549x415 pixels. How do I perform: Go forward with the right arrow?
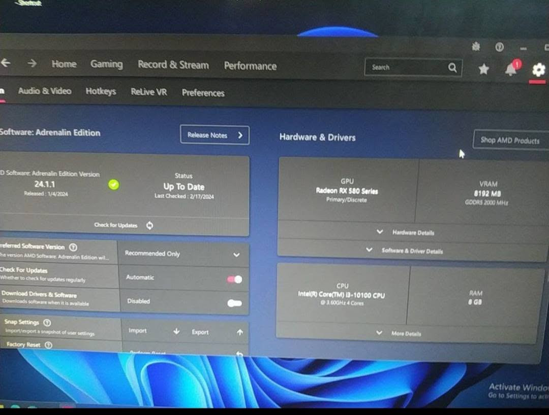click(32, 63)
